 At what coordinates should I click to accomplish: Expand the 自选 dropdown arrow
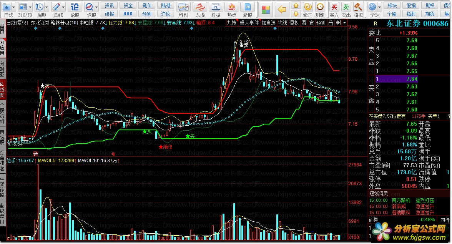[x=13, y=7]
